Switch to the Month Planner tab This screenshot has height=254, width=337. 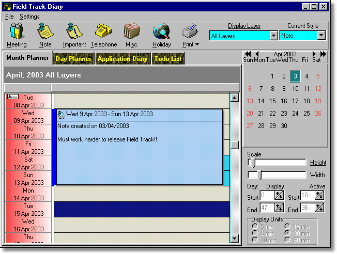click(27, 58)
